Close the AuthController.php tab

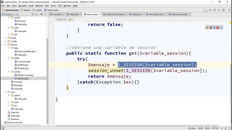(125, 14)
